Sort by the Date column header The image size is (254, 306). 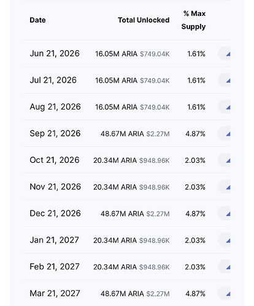pyautogui.click(x=37, y=20)
